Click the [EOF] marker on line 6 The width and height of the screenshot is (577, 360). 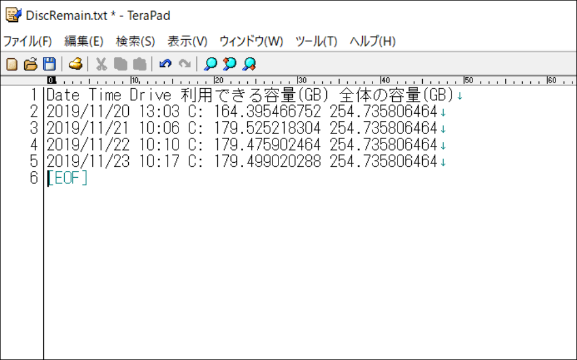point(68,178)
